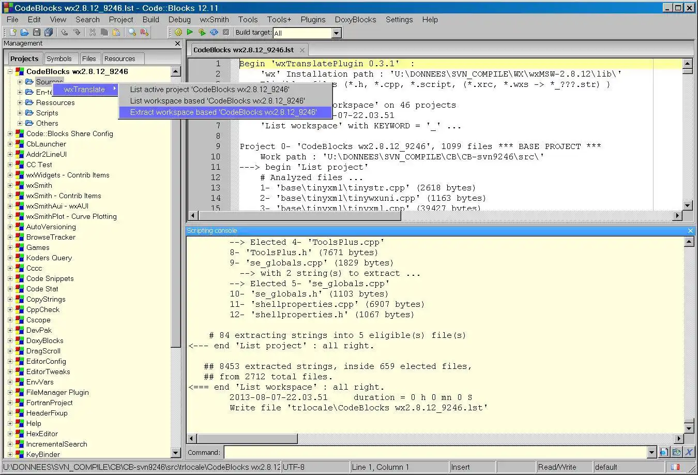Choose 'List active project' context menu entry
This screenshot has width=698, height=475.
[x=225, y=90]
